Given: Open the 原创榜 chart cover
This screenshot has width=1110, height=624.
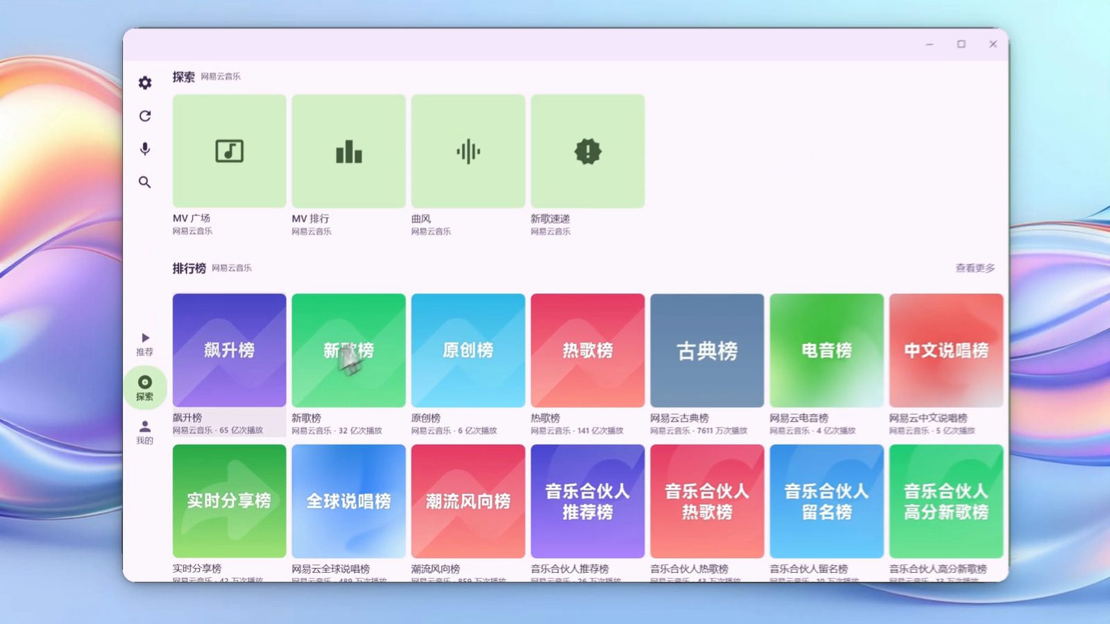Looking at the screenshot, I should pyautogui.click(x=468, y=350).
